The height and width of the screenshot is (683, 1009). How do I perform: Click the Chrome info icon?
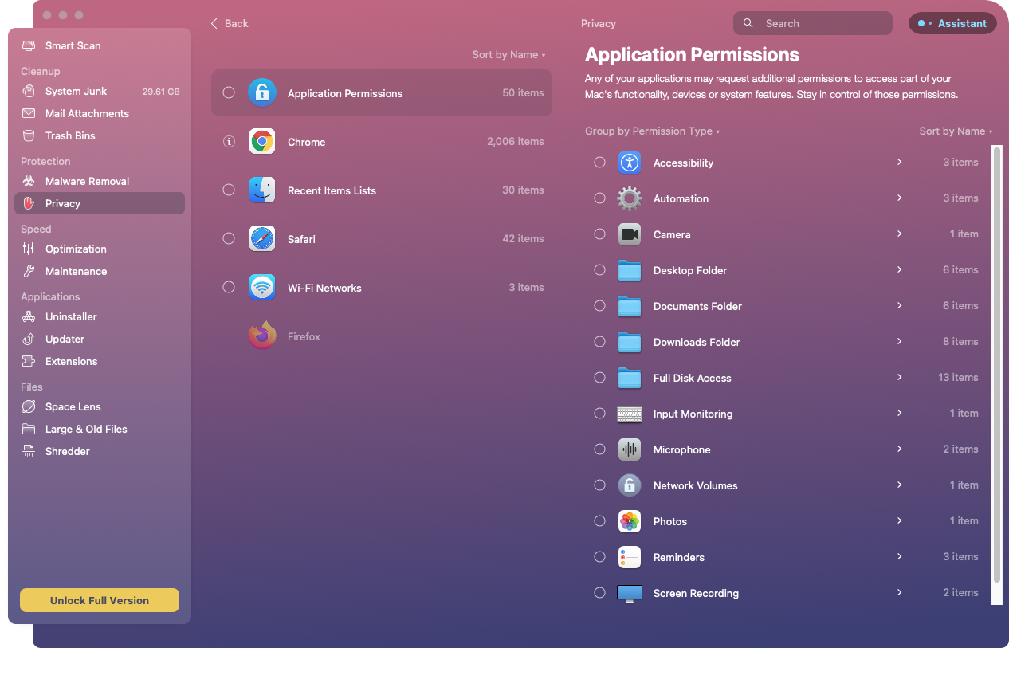pos(229,142)
